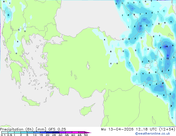Click the precipitation value '16' on the map

click(167, 46)
